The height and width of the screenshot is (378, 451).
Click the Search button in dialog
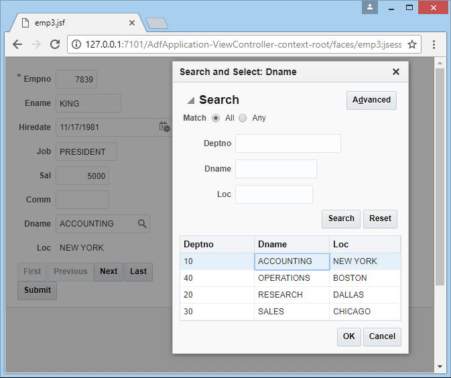341,218
